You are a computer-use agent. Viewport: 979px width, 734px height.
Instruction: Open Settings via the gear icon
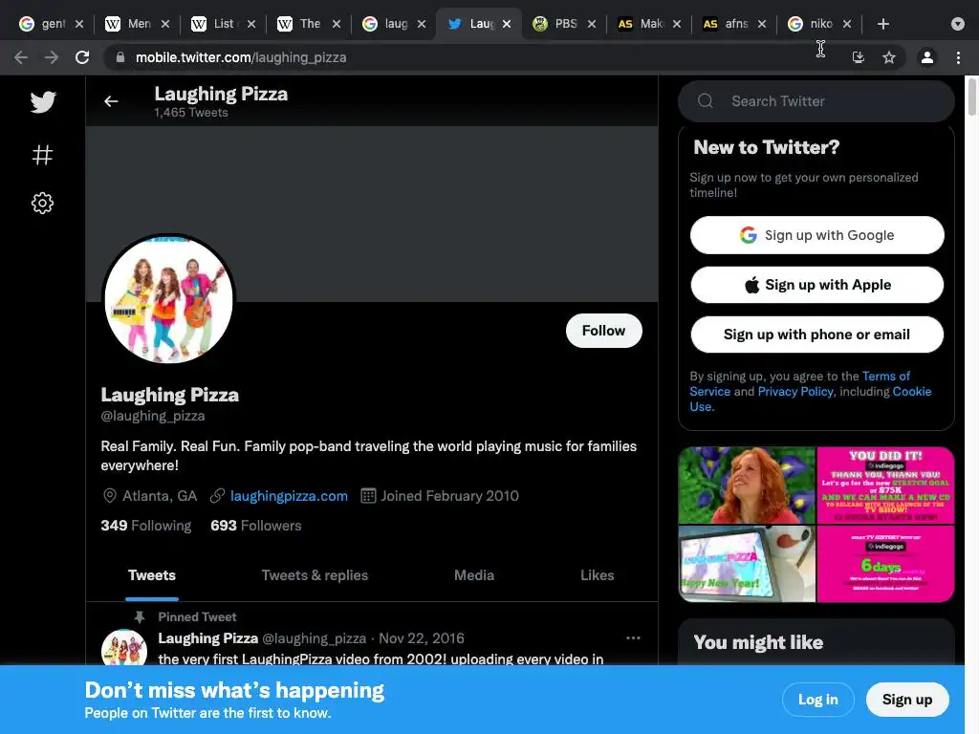coord(42,203)
